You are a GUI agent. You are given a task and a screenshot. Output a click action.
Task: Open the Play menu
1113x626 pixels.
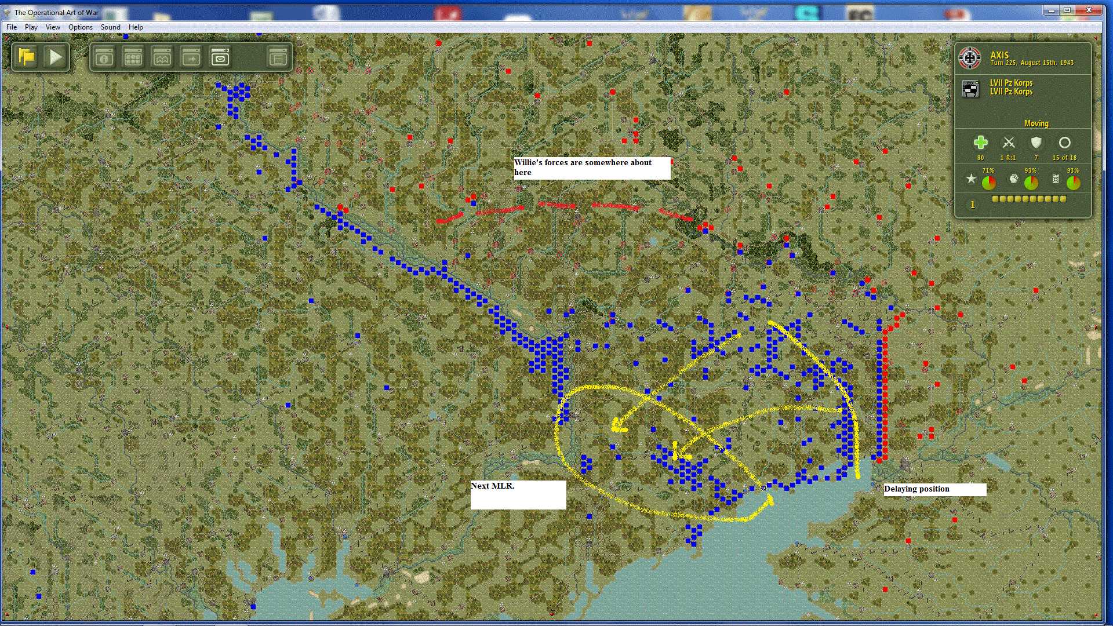pyautogui.click(x=31, y=27)
